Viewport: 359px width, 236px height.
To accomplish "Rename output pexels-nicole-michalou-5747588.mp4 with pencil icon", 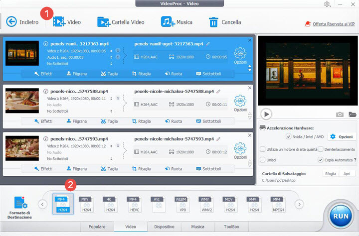I will pos(219,91).
